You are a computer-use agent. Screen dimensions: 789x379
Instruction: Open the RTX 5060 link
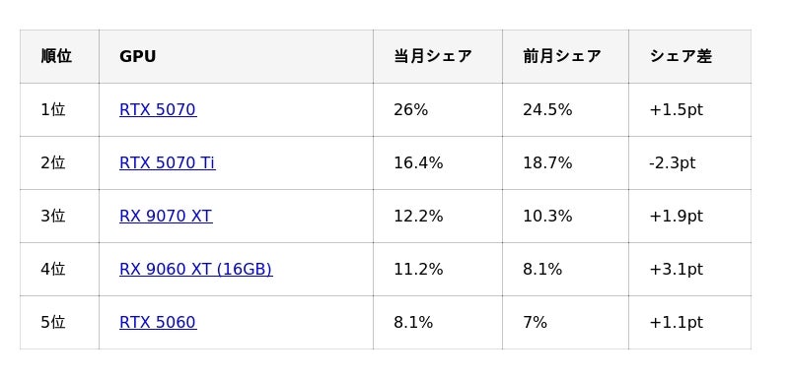click(x=158, y=322)
